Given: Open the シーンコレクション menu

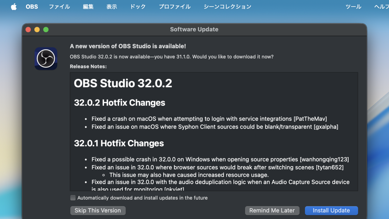Looking at the screenshot, I should 227,7.
